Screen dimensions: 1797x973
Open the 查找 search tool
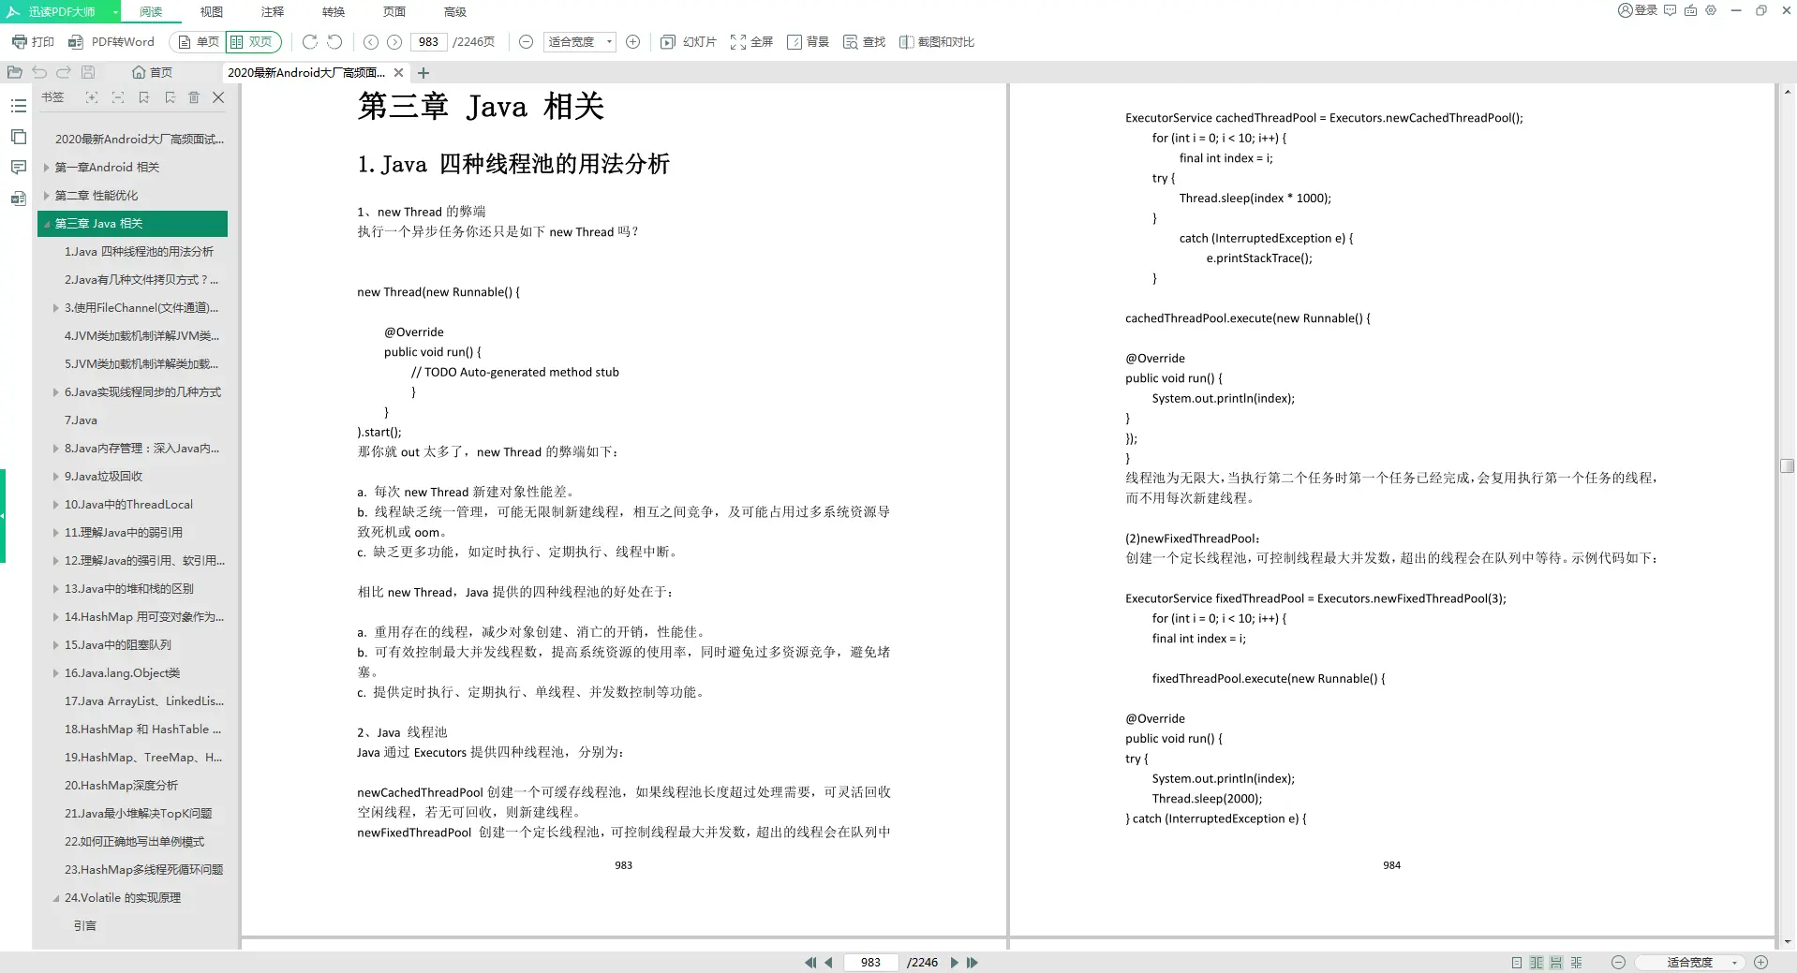[862, 42]
